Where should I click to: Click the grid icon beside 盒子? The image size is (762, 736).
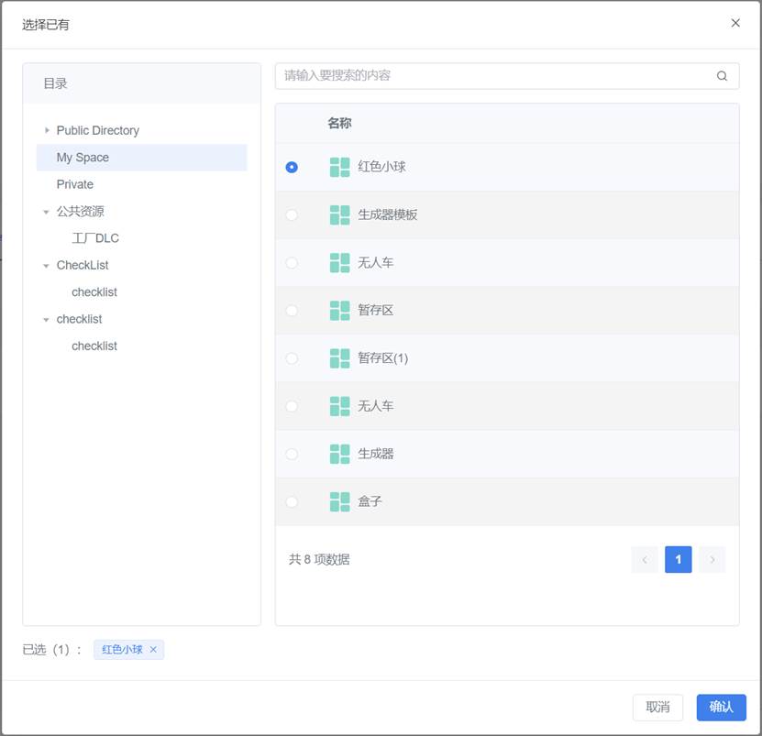pos(339,502)
